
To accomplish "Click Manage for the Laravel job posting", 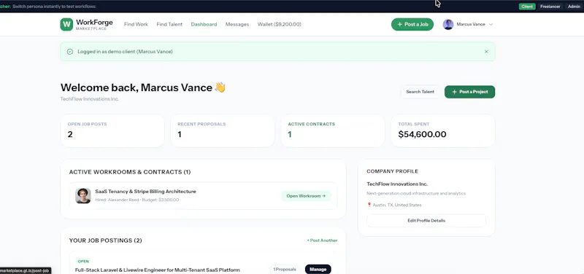I will tap(318, 269).
